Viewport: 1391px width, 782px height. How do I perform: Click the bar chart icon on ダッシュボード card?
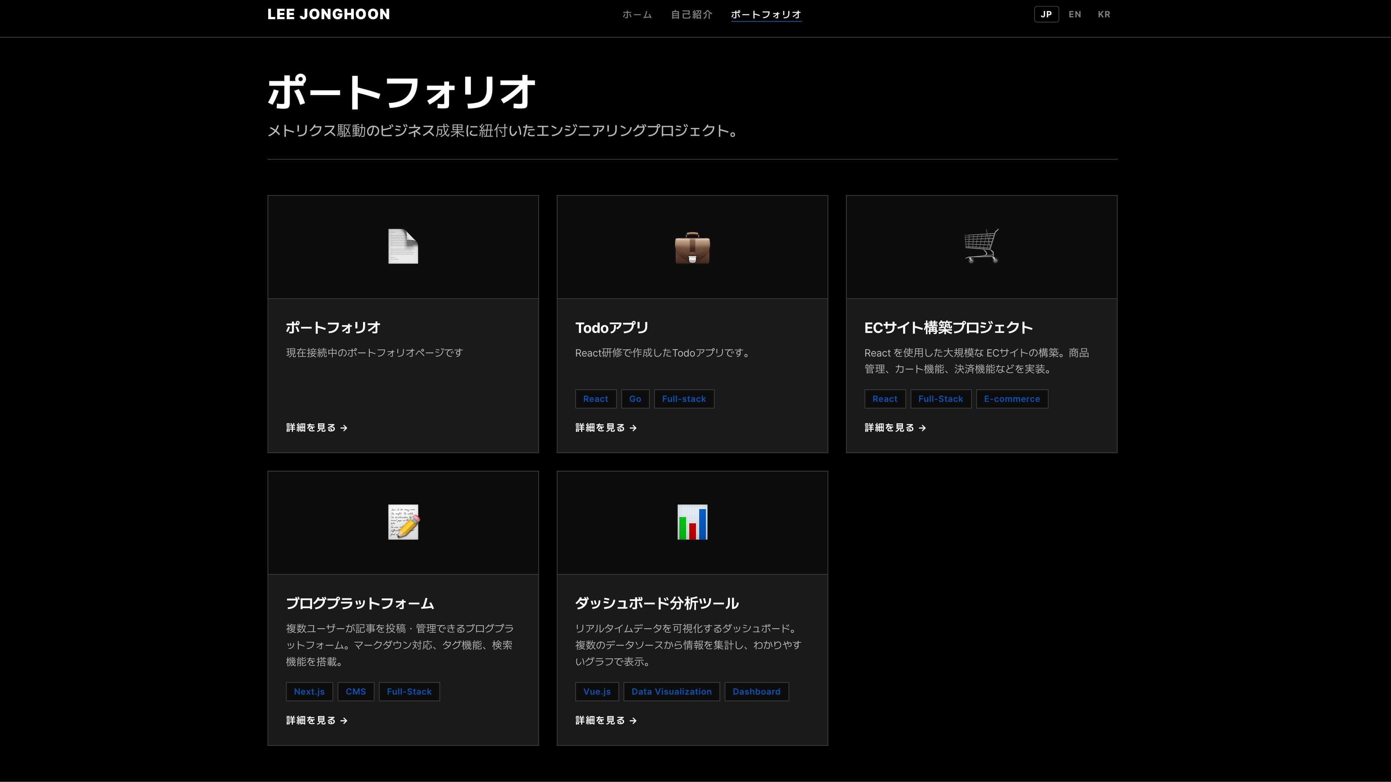tap(692, 522)
